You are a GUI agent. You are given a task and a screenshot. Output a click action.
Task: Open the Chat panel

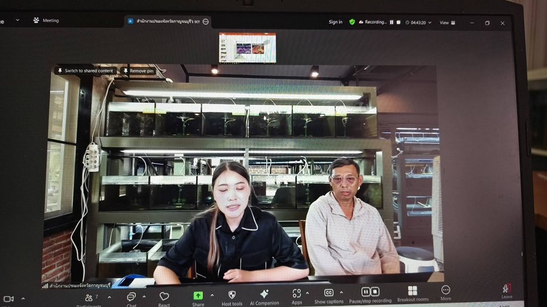point(131,300)
